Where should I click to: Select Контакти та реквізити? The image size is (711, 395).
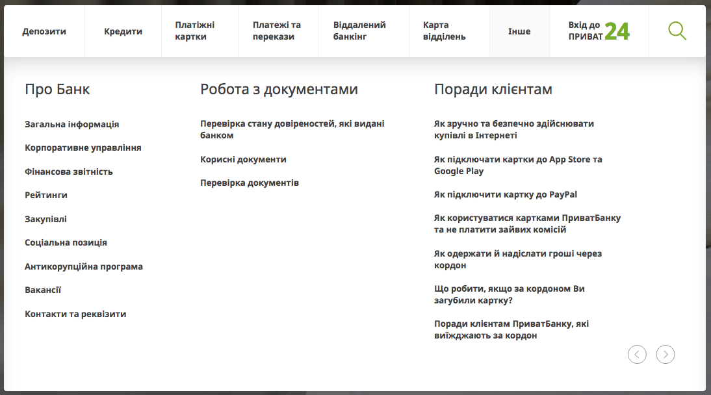coord(75,314)
